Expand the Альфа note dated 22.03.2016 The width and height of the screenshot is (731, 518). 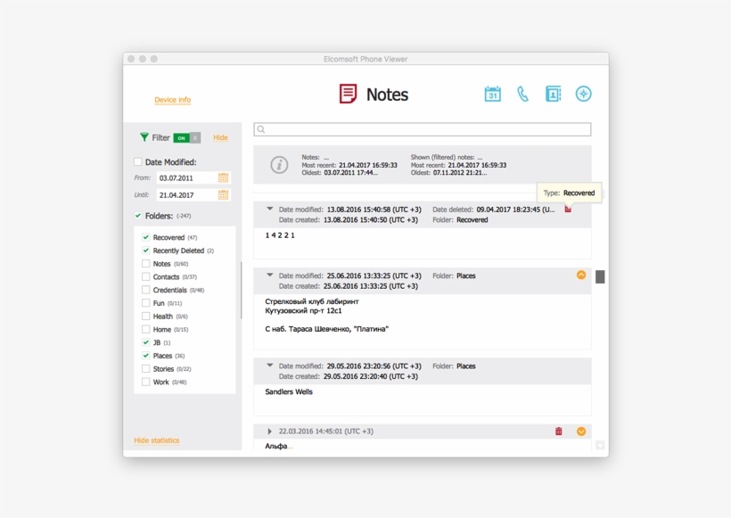pos(269,431)
